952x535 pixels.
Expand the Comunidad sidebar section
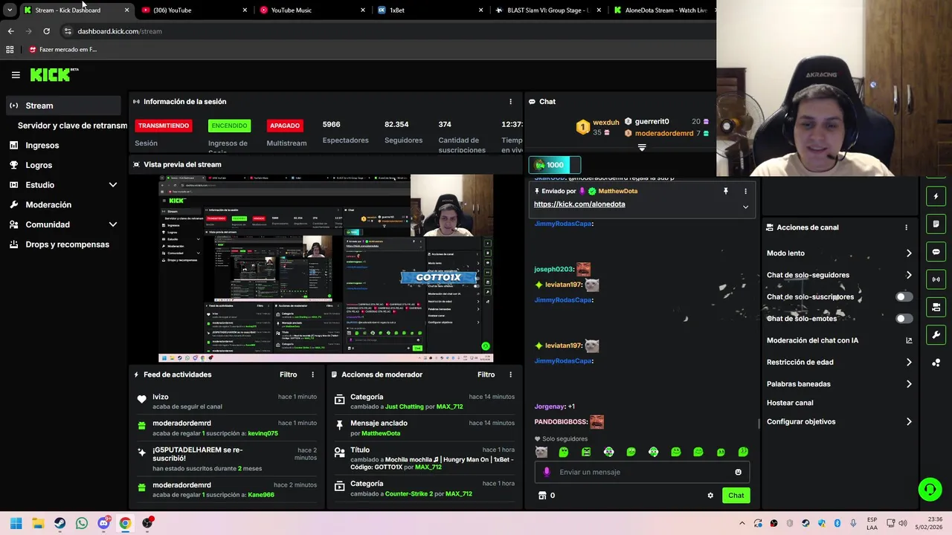pos(113,224)
